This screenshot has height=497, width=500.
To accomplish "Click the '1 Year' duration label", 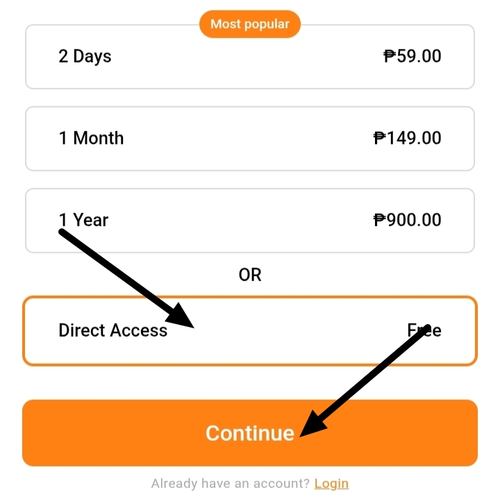I will (x=83, y=220).
